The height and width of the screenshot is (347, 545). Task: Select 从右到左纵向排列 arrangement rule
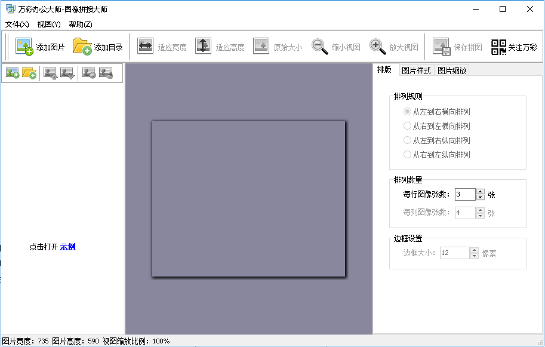point(407,154)
